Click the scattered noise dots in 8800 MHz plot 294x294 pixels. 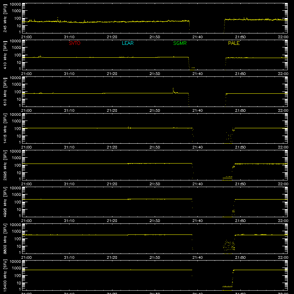click(x=229, y=245)
